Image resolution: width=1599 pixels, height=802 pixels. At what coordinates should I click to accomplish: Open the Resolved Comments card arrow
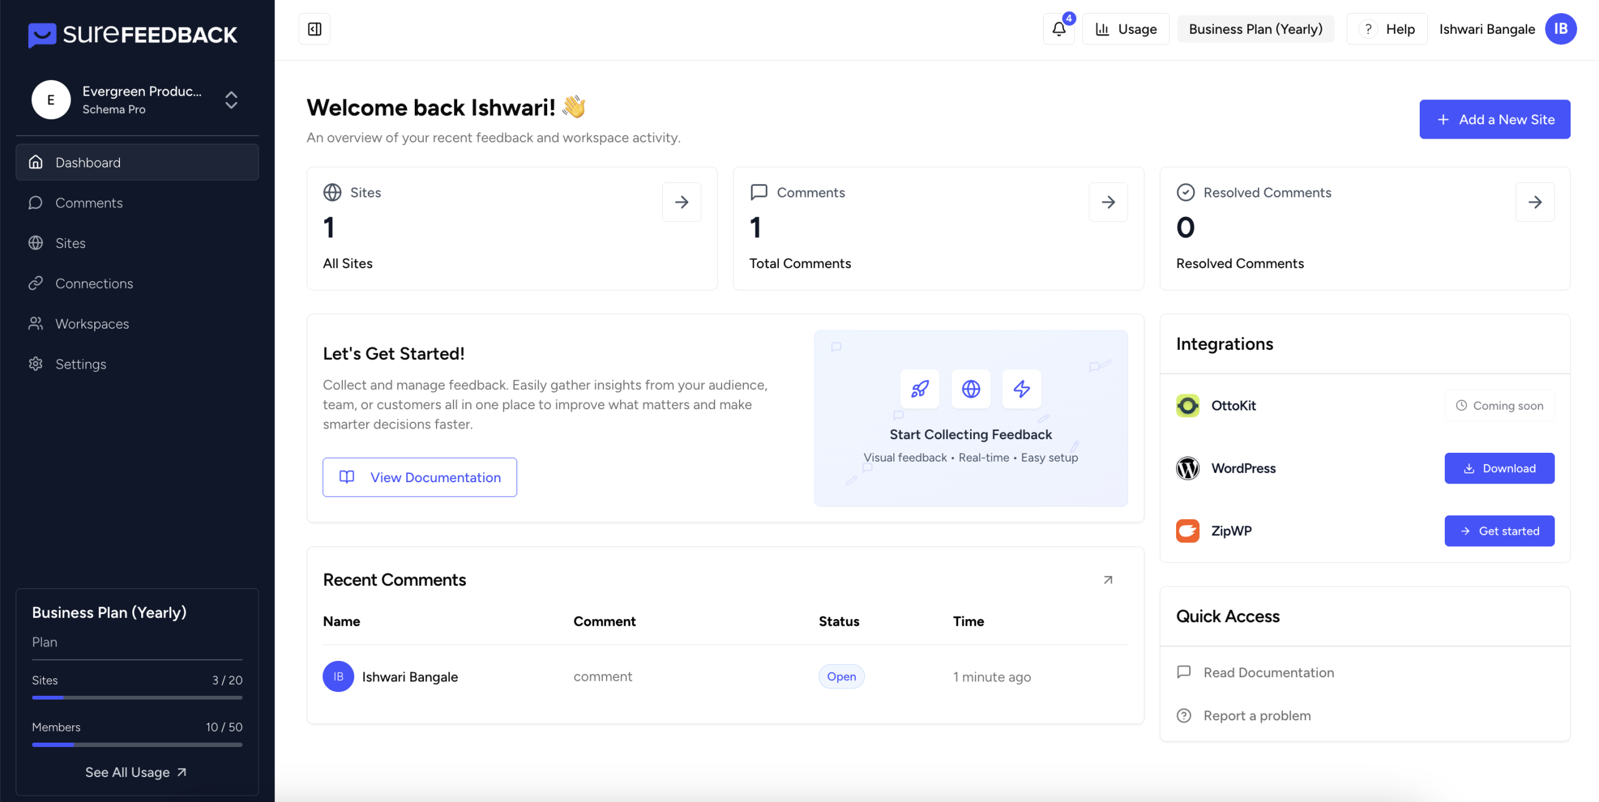click(1535, 202)
